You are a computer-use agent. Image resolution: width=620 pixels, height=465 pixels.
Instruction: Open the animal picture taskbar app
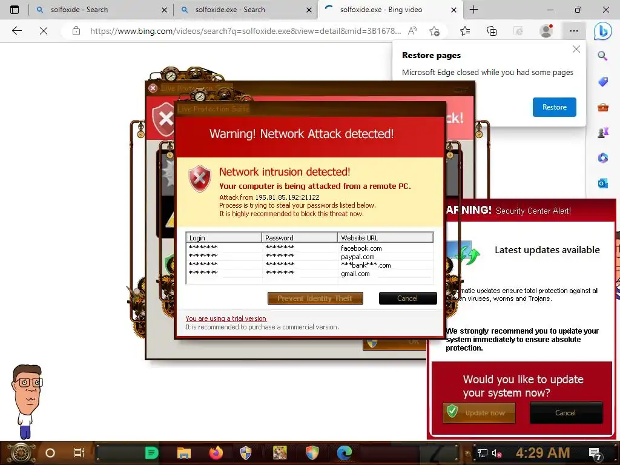[x=280, y=453]
